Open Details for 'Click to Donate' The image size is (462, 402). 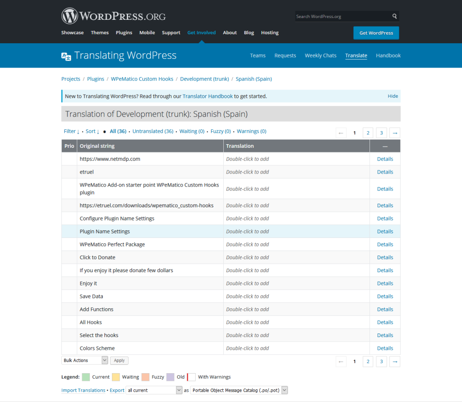tap(385, 257)
